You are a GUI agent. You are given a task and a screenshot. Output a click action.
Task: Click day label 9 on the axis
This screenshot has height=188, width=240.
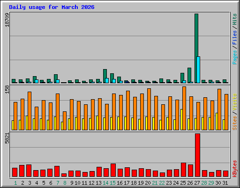click(x=72, y=183)
